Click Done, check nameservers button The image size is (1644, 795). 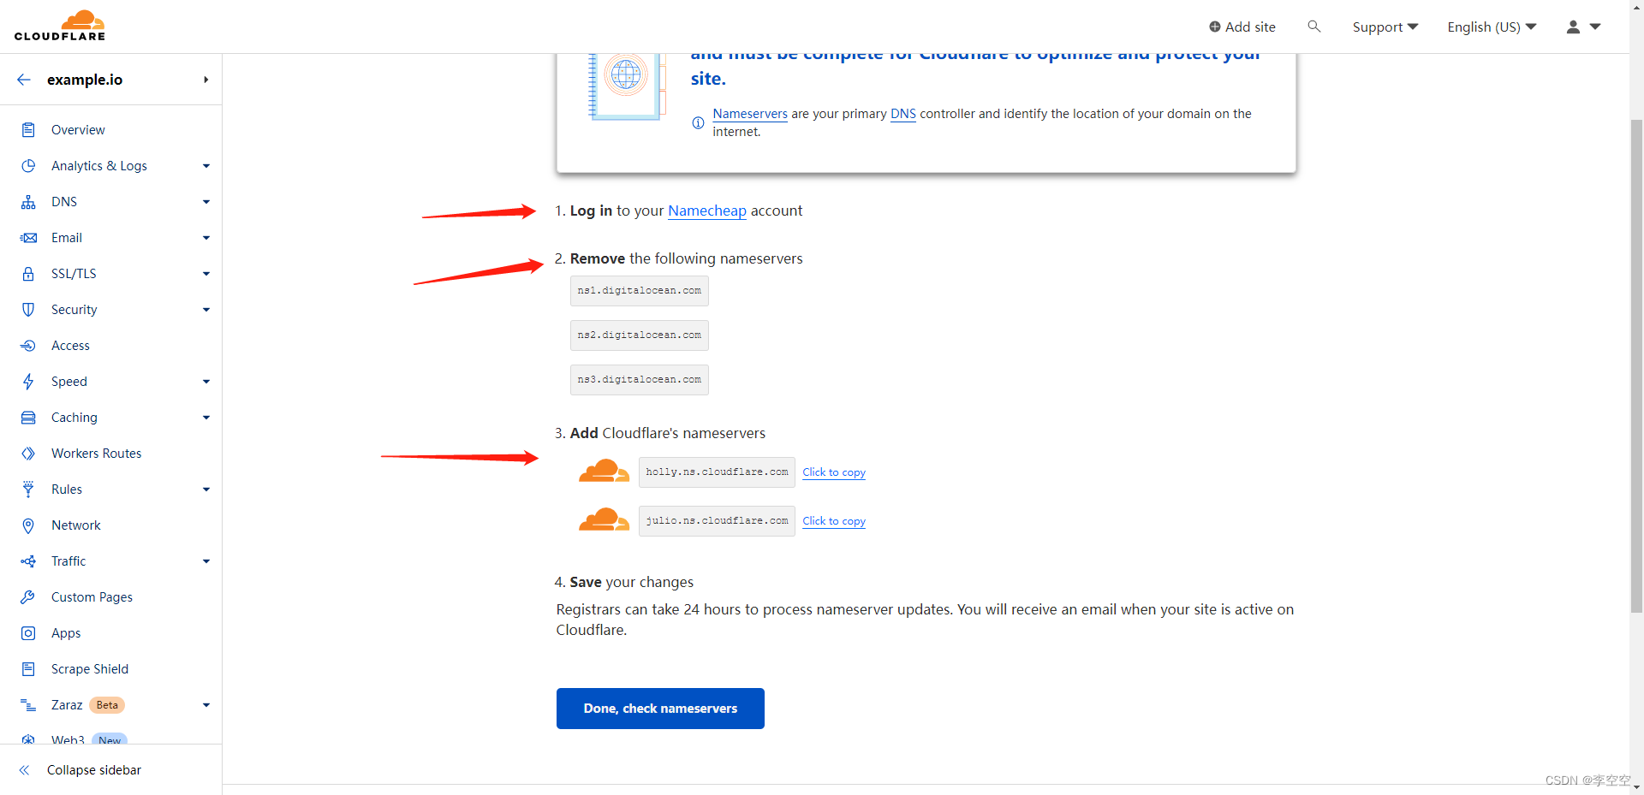660,709
